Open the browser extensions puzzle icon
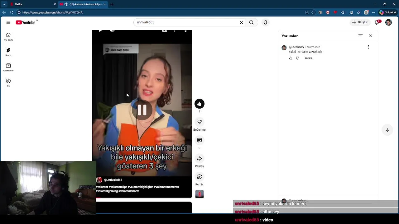 (x=343, y=12)
